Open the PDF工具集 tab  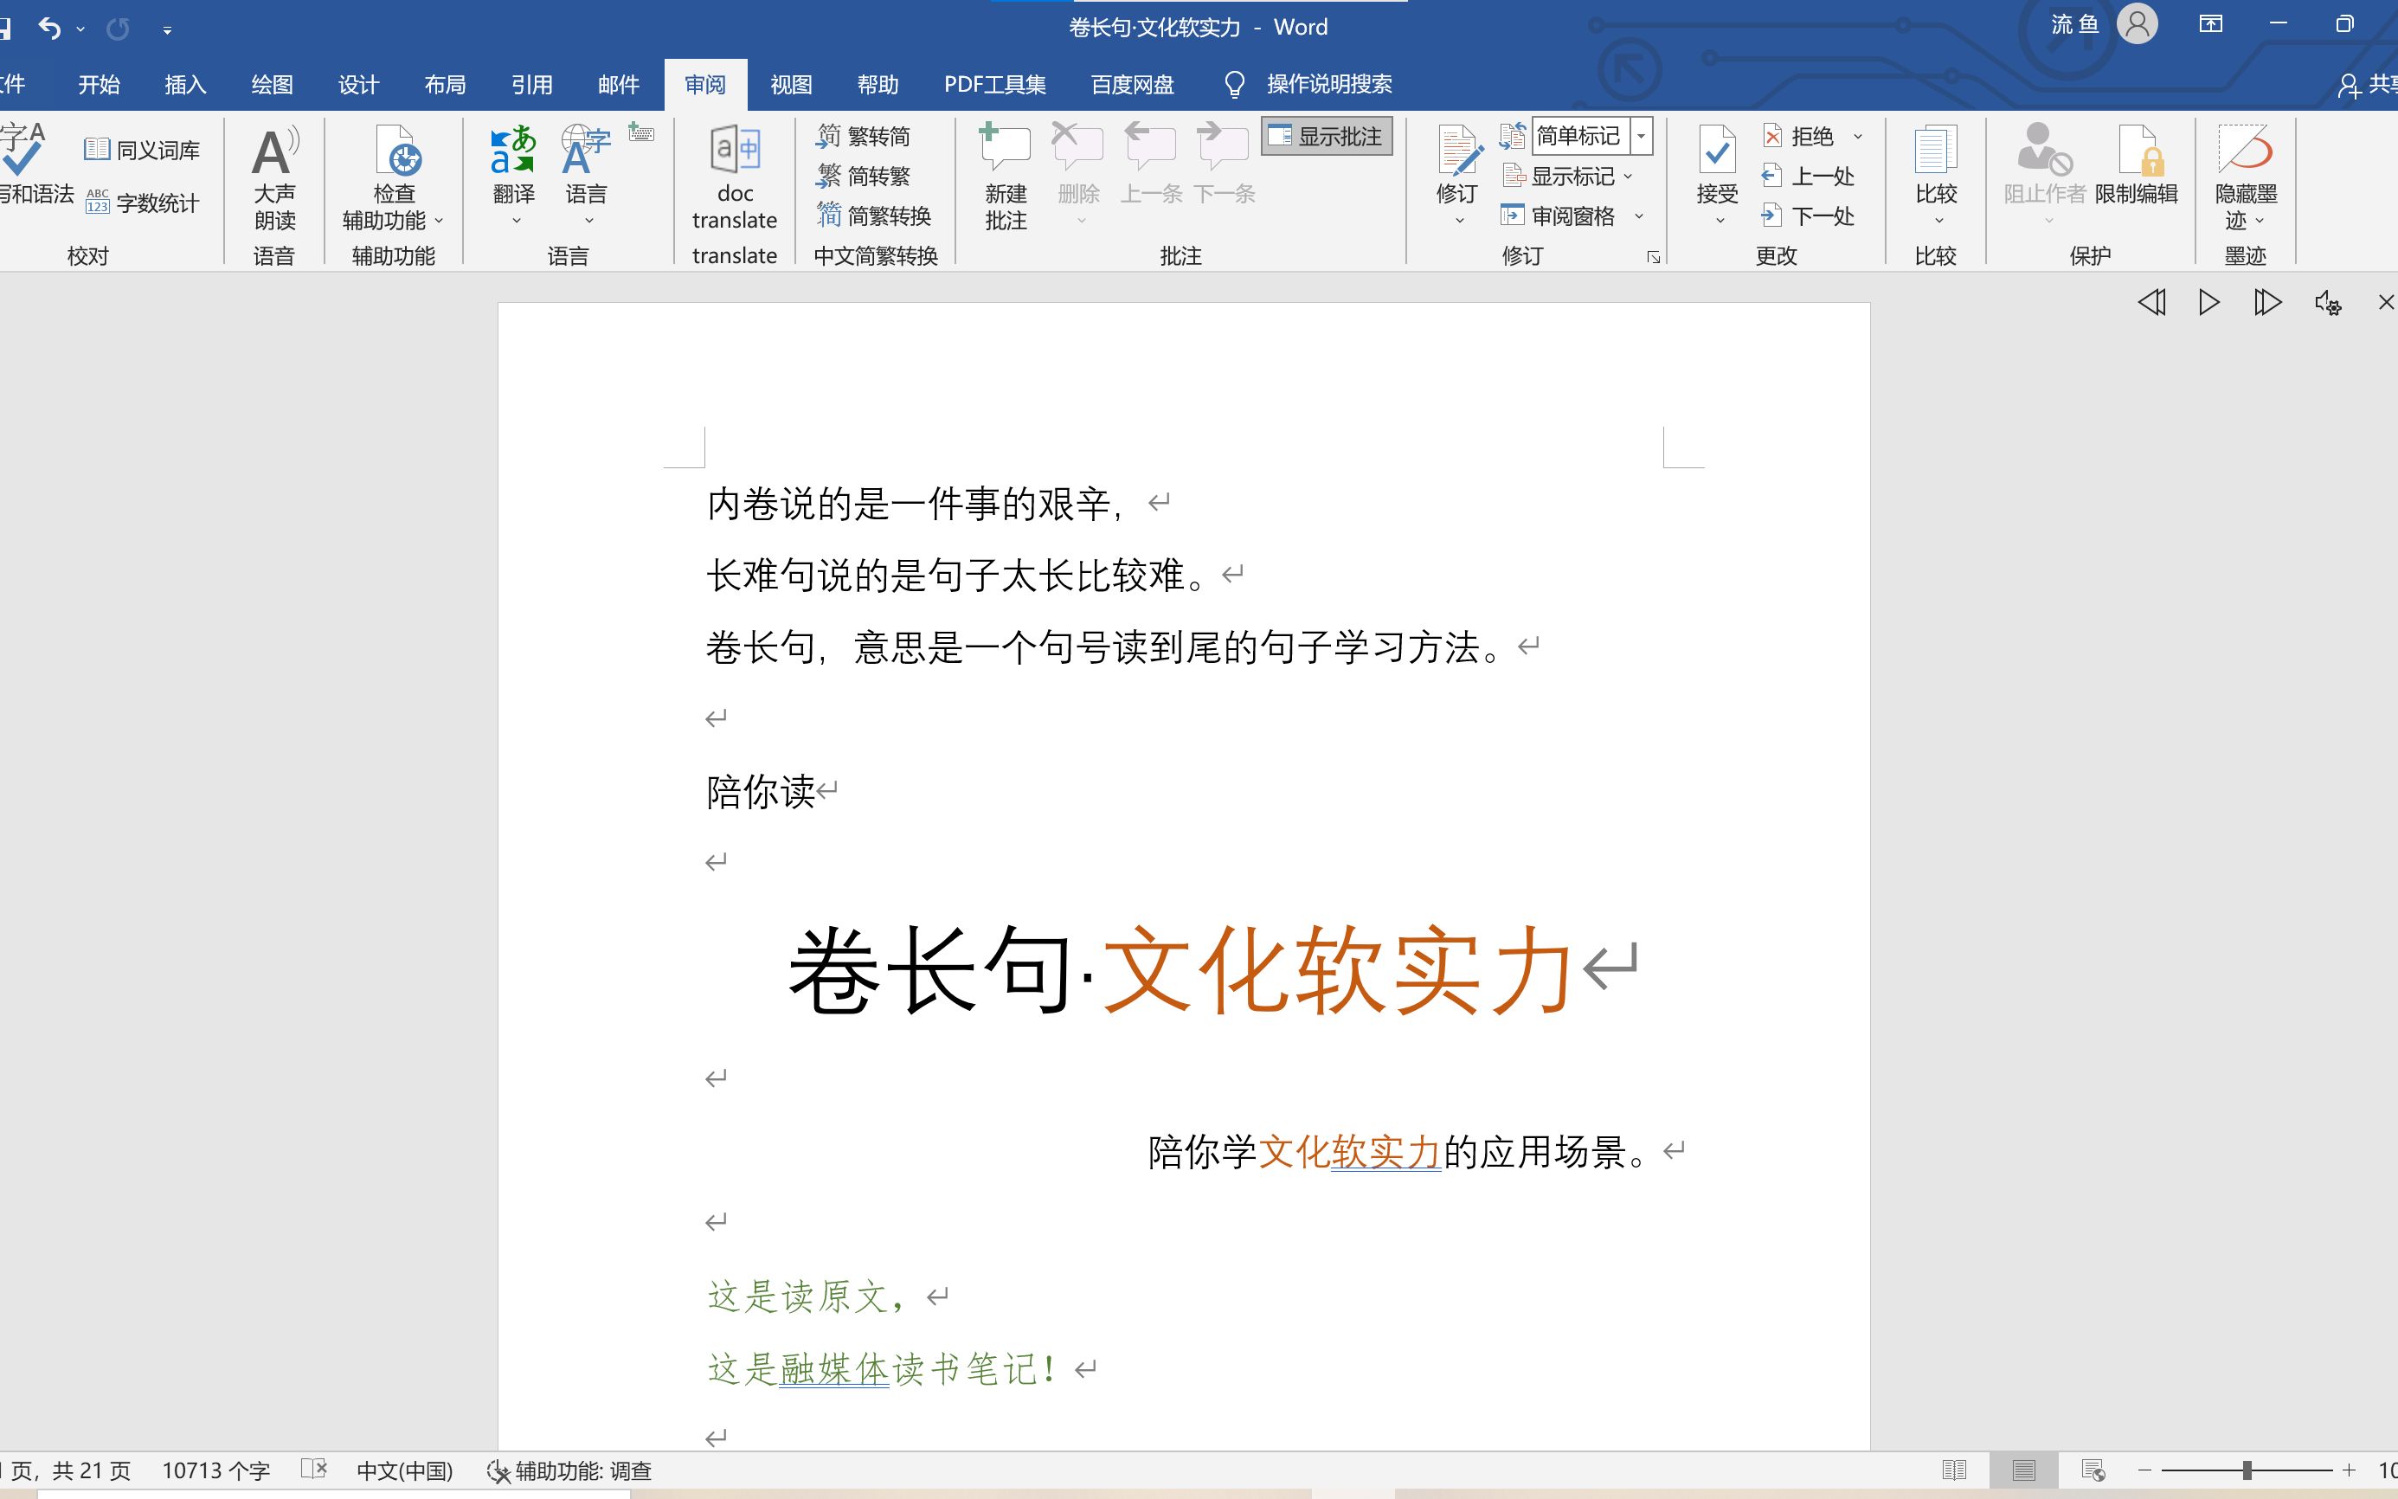(x=994, y=84)
